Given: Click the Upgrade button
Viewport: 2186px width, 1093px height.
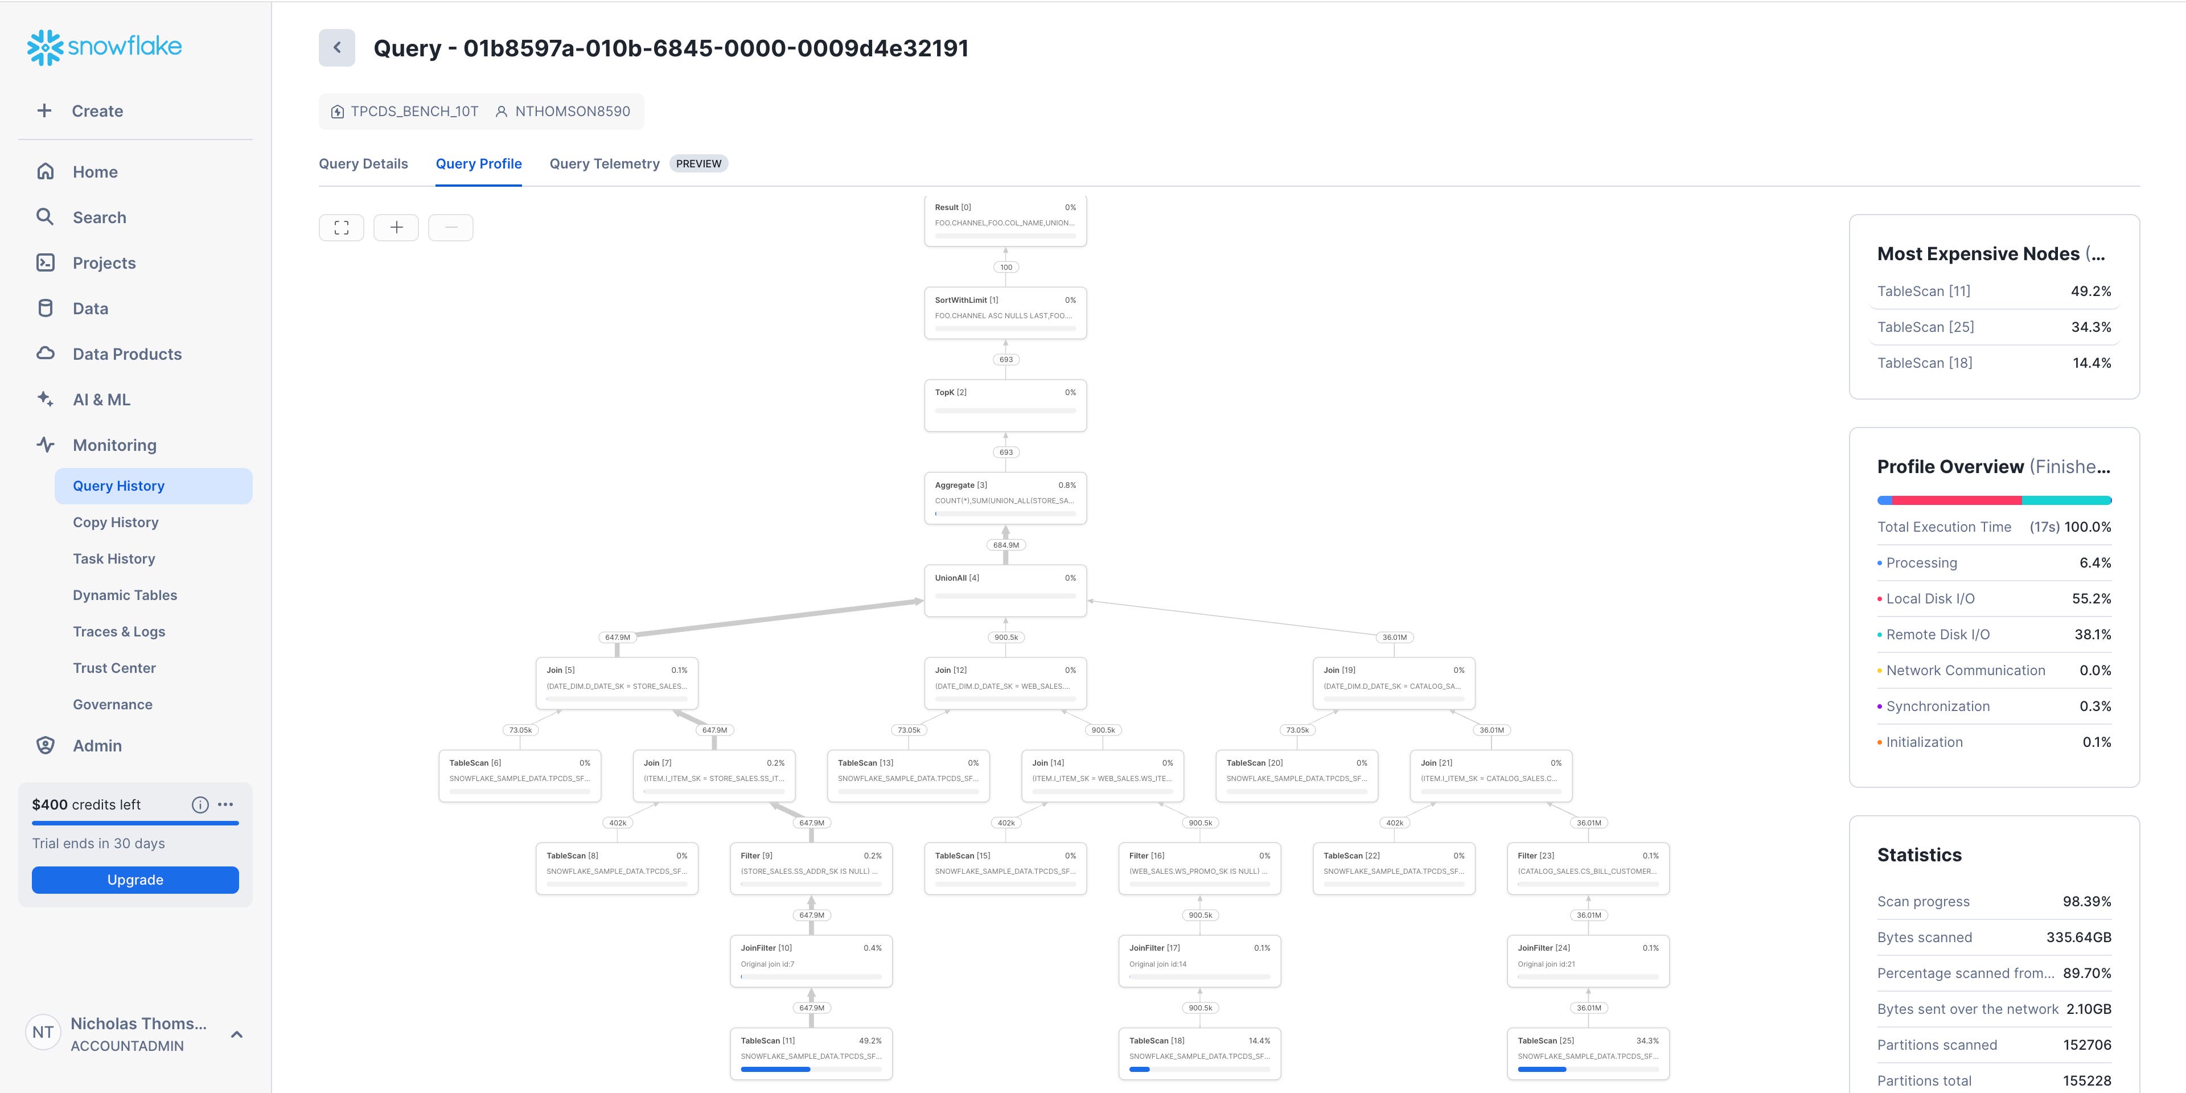Looking at the screenshot, I should 135,880.
